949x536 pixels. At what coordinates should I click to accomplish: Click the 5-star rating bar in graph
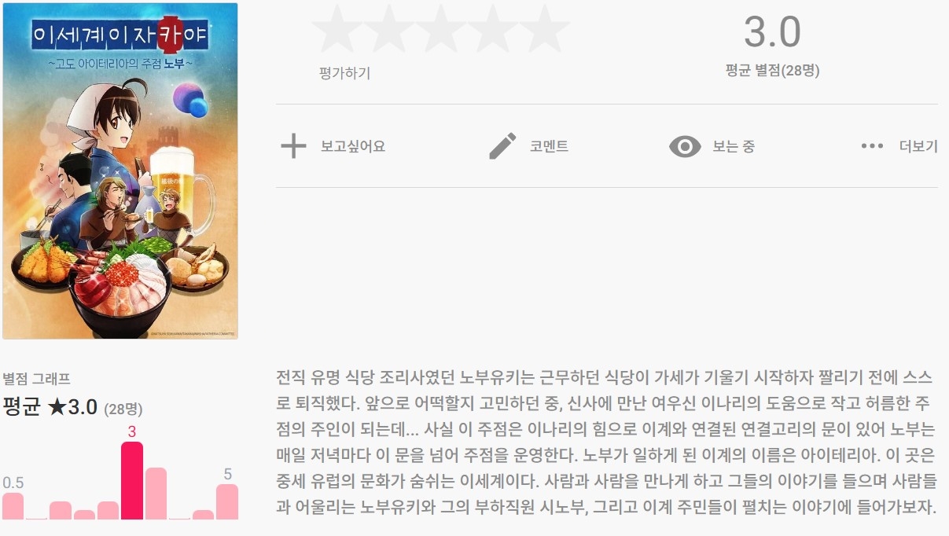coord(227,501)
